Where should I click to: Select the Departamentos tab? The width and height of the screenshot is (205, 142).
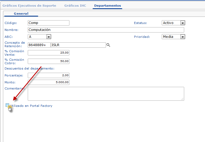point(108,6)
